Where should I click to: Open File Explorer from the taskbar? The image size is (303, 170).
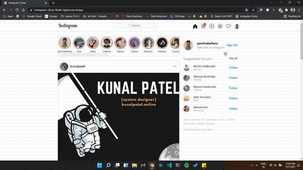tap(134, 166)
